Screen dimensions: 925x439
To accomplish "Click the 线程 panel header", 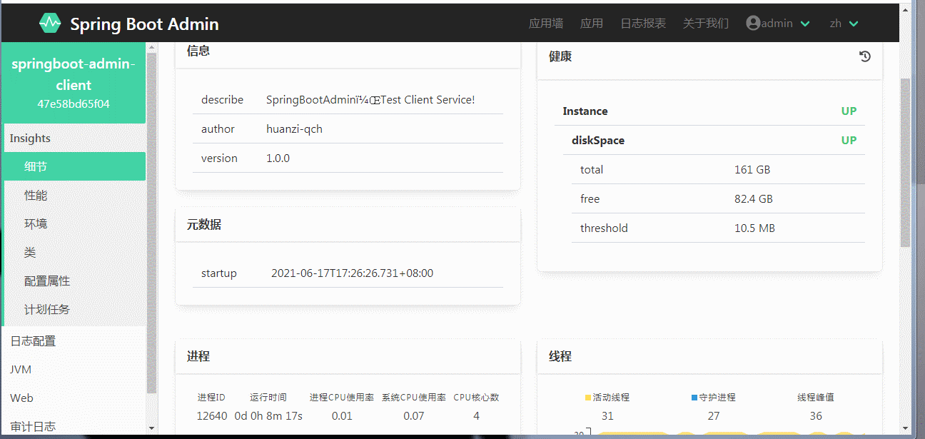I will pyautogui.click(x=709, y=355).
